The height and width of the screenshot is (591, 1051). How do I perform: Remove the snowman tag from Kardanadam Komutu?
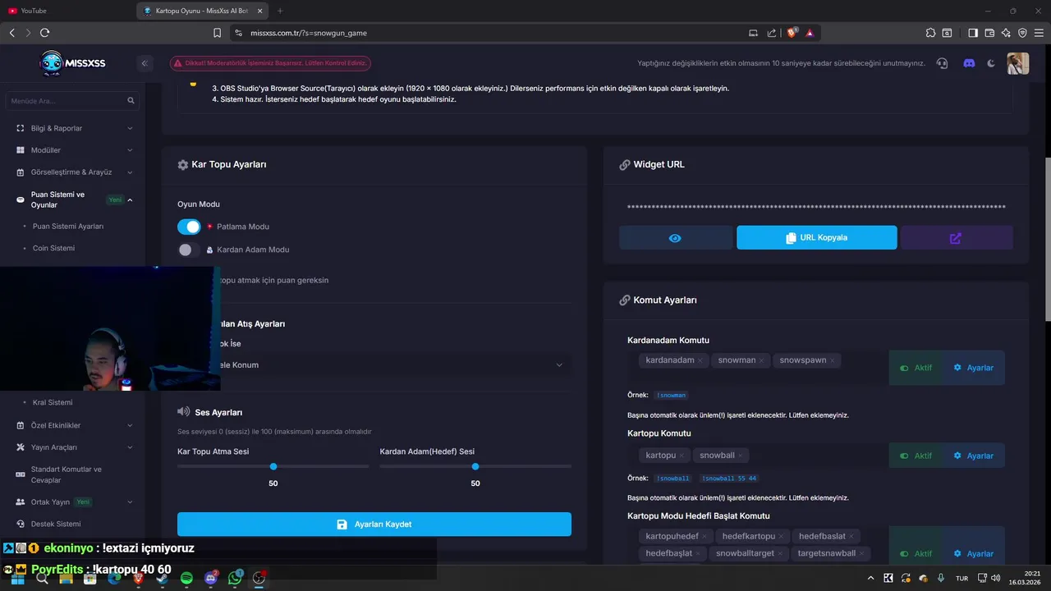coord(761,360)
